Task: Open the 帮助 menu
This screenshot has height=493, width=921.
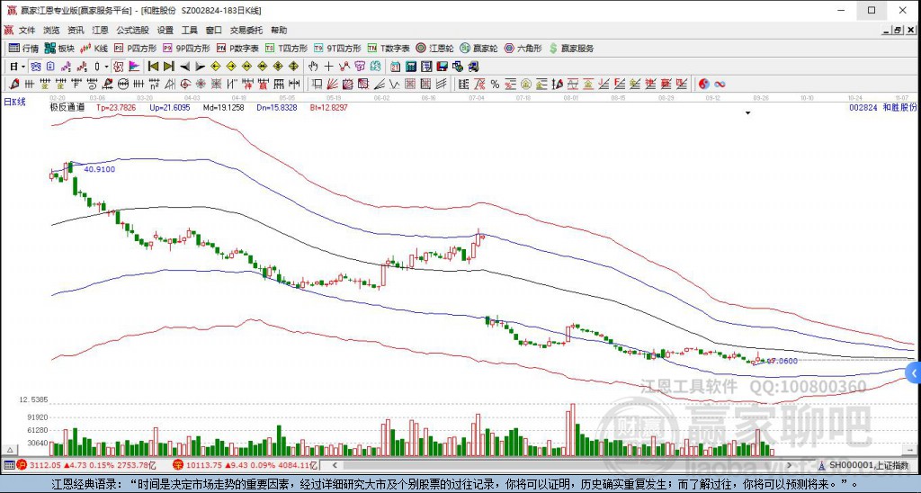Action: coord(279,30)
